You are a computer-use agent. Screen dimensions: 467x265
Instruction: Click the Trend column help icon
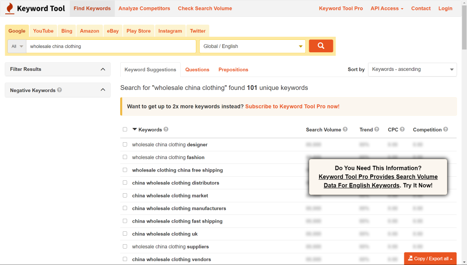[x=377, y=129]
